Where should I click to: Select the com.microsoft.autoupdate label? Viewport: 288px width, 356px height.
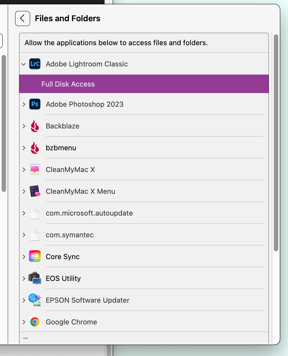[x=89, y=213]
